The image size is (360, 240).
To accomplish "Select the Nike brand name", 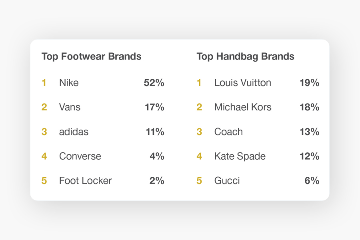I will (x=69, y=83).
